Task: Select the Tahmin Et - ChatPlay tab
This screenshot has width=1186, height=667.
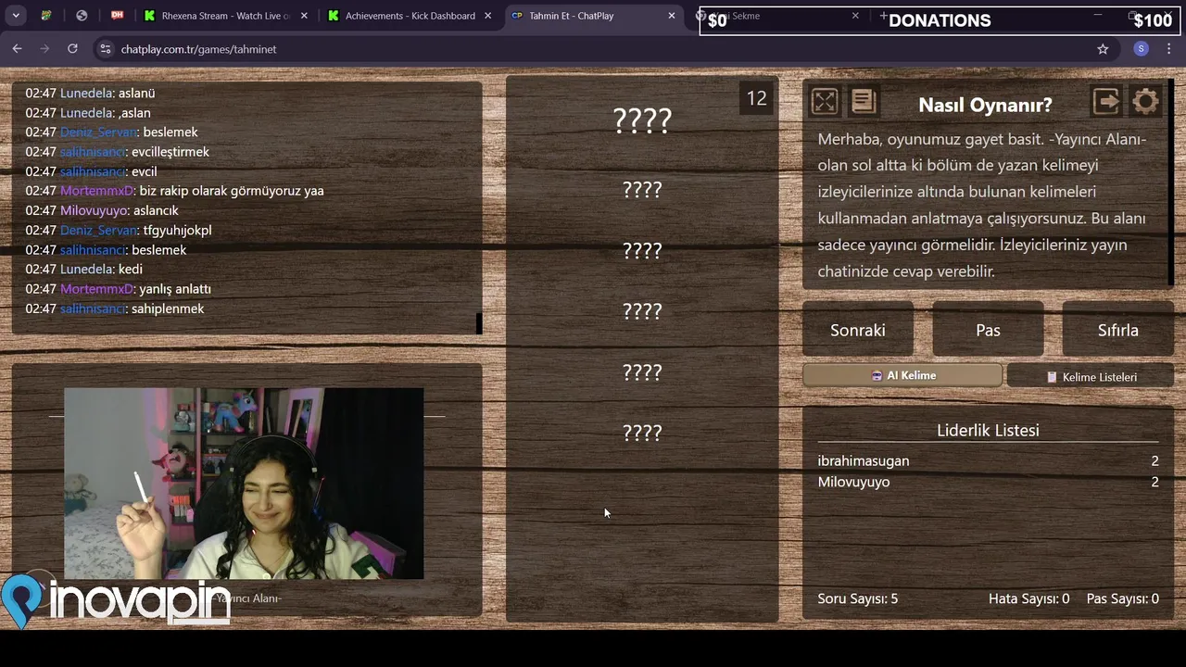Action: 593,16
